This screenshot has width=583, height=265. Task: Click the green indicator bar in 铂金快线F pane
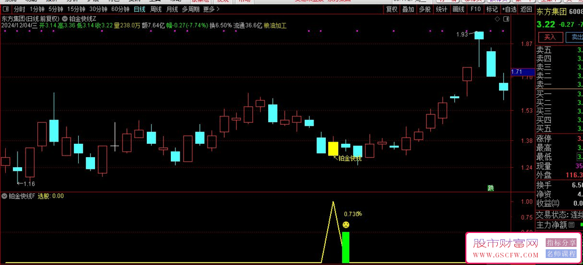pyautogui.click(x=346, y=247)
